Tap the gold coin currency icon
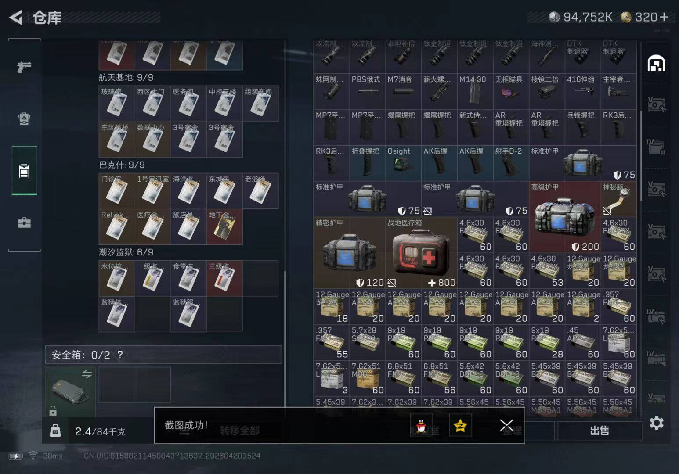679x474 pixels. coord(626,17)
